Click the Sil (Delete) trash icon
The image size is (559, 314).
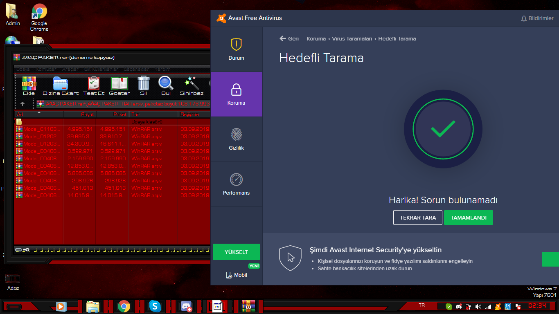(144, 85)
